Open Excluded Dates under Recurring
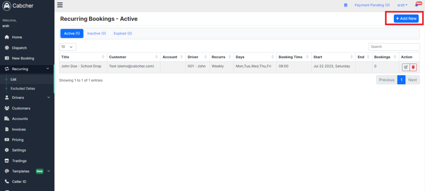Image resolution: width=425 pixels, height=191 pixels. 23,88
